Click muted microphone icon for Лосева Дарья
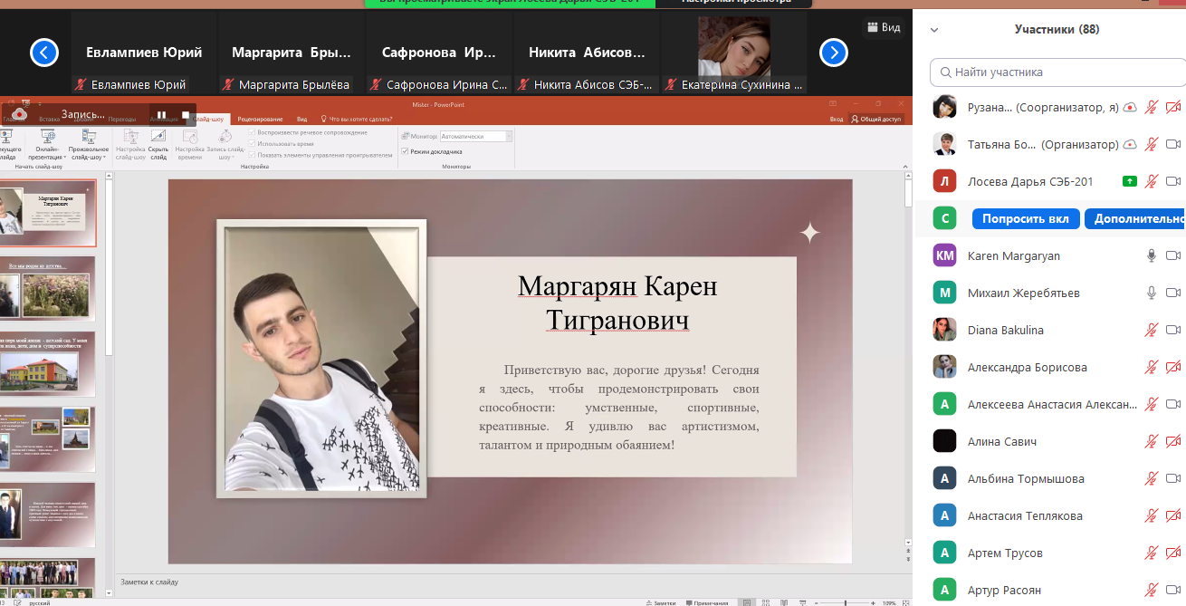The width and height of the screenshot is (1186, 606). [1151, 181]
